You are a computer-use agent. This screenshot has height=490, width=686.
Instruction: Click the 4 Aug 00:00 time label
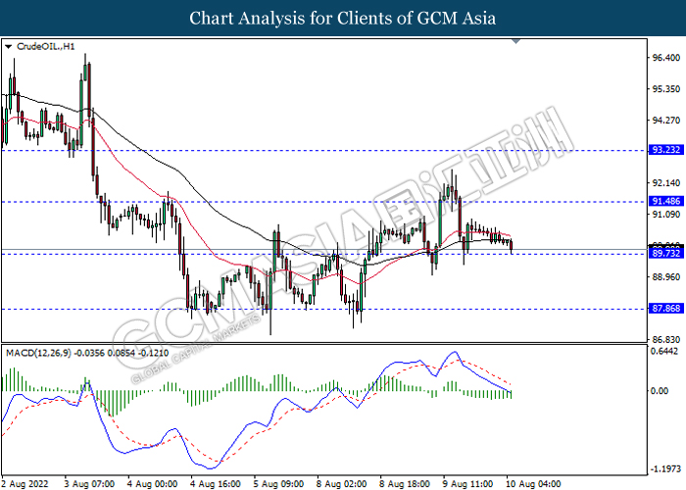153,484
